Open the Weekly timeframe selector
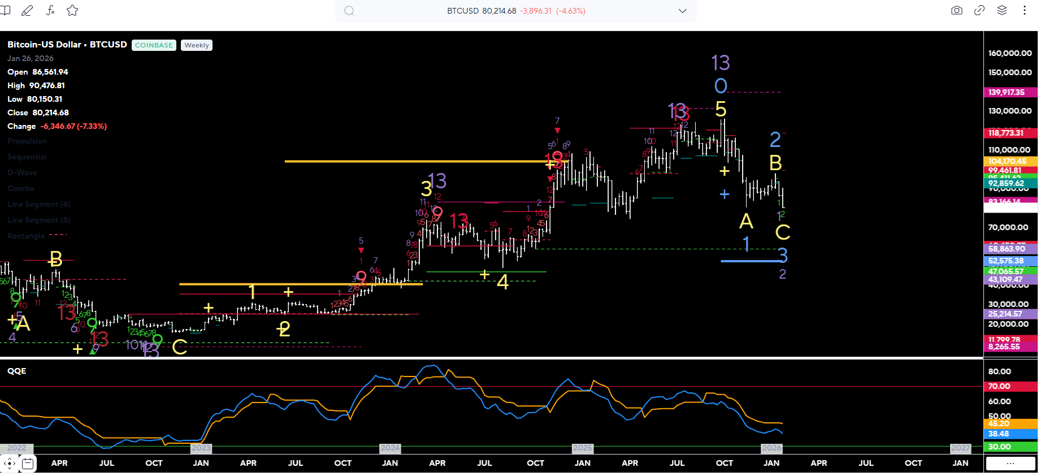 pos(196,45)
